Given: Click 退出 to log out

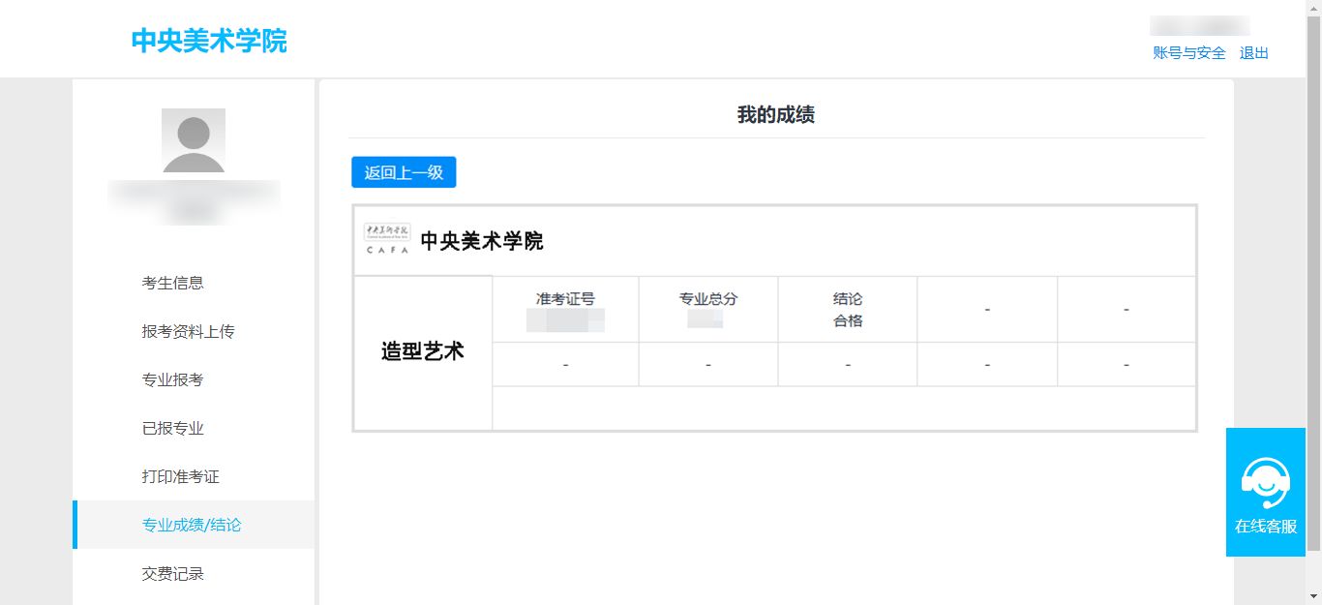Looking at the screenshot, I should [1253, 53].
